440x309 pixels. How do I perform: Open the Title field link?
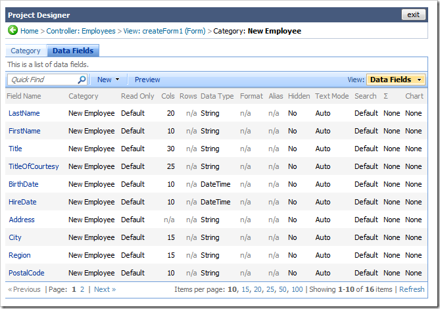(15, 149)
